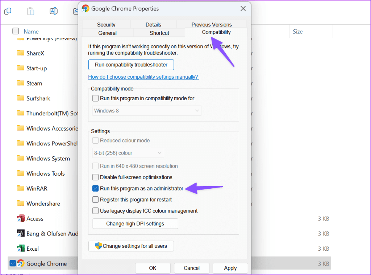This screenshot has height=275, width=371.
Task: Select the WinRAR folder name
Action: click(x=37, y=188)
